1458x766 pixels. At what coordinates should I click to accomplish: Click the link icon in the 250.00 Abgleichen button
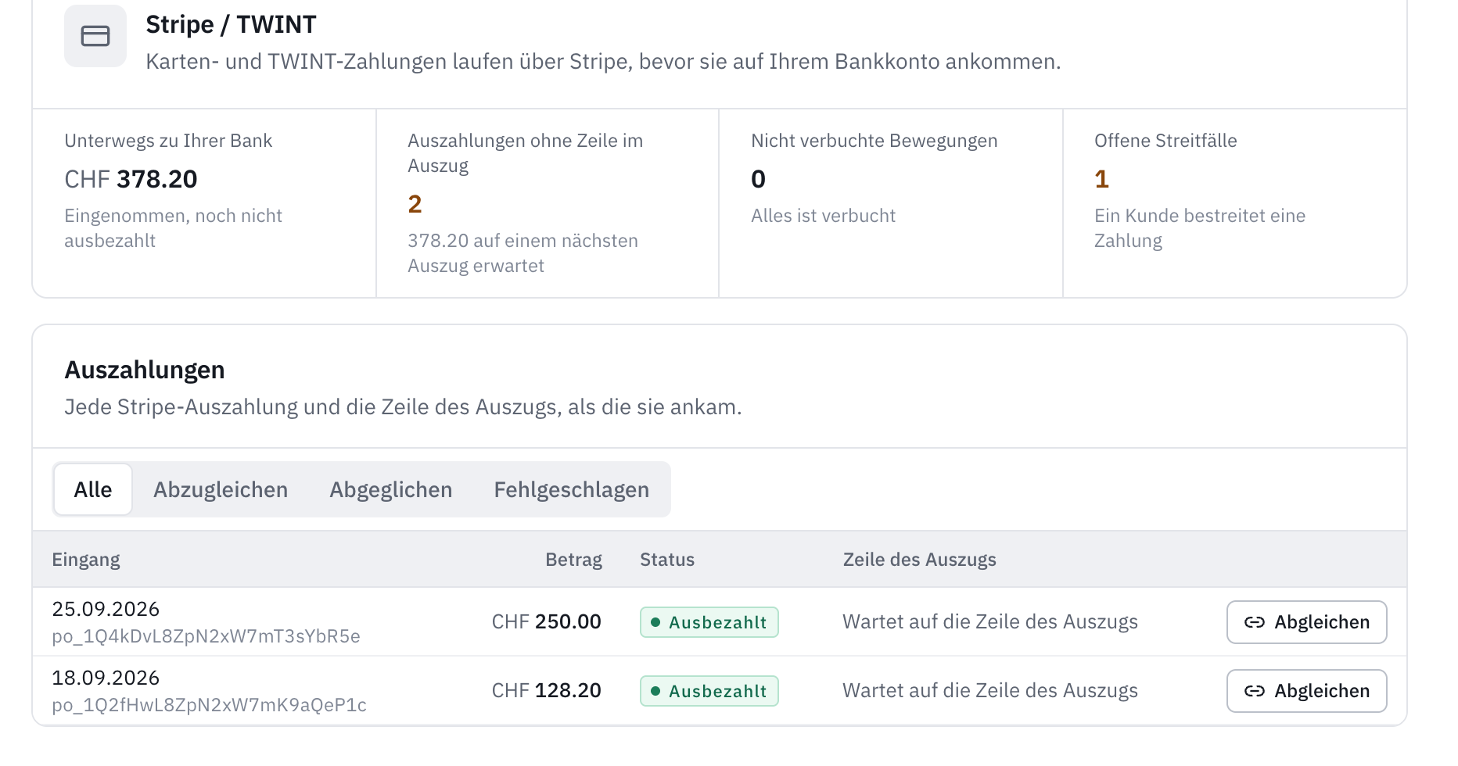point(1255,622)
